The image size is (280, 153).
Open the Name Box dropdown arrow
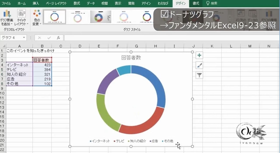24,38
